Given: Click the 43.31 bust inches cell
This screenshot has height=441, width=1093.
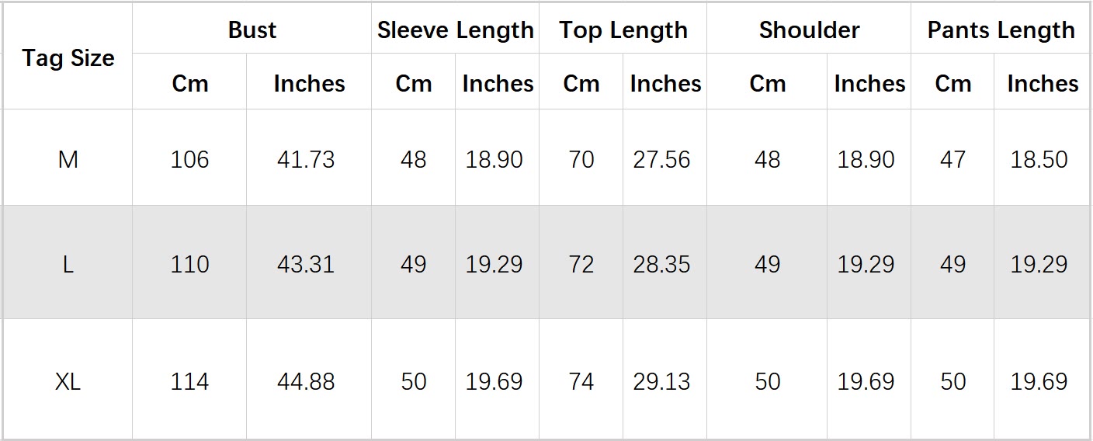Looking at the screenshot, I should click(306, 265).
